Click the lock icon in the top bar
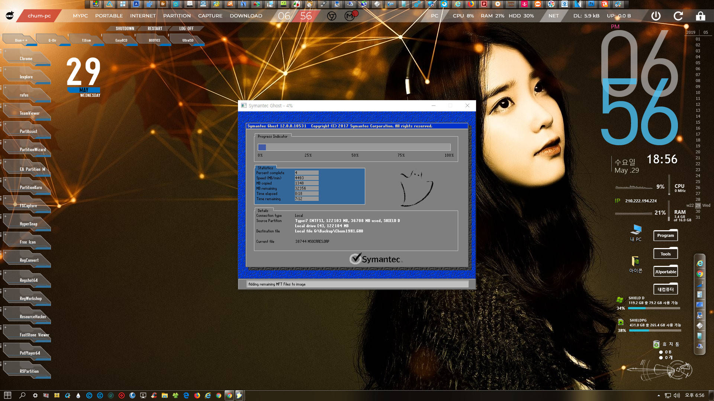Screen dimensions: 714x401 click(x=701, y=16)
